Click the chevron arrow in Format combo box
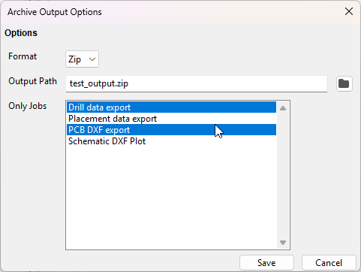361x272 pixels. (92, 59)
